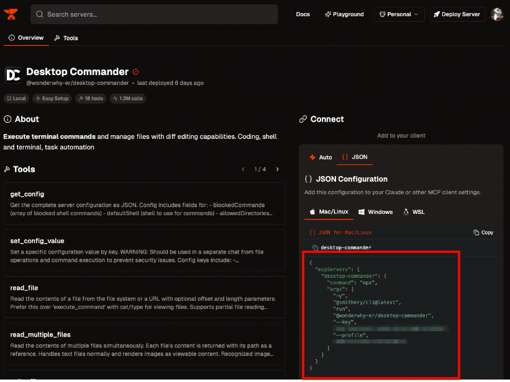Click the About info icon

[x=7, y=119]
